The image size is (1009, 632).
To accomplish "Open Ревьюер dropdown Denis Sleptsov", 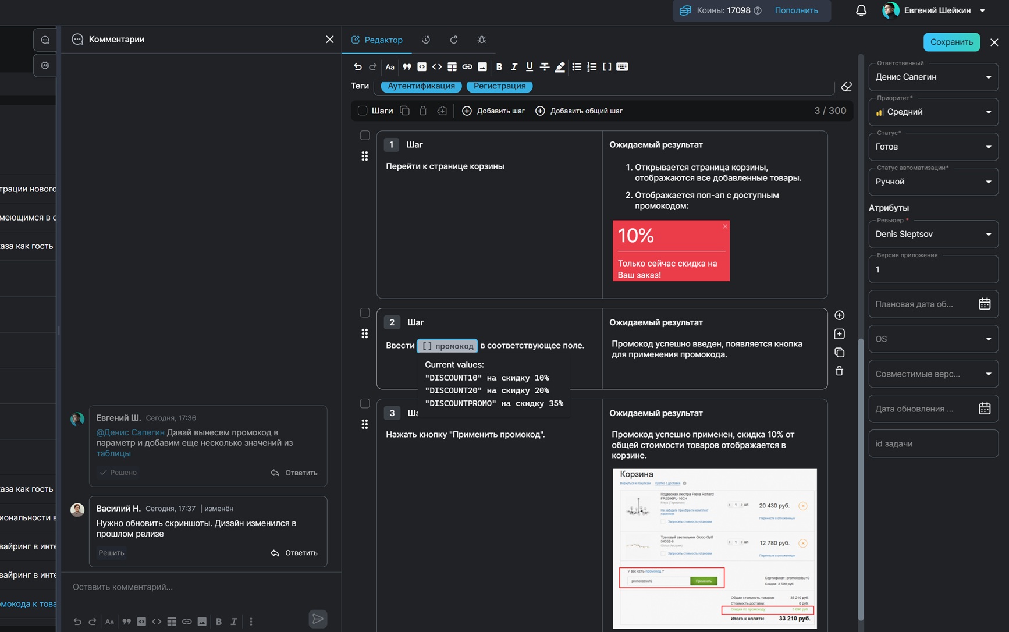I will point(933,234).
